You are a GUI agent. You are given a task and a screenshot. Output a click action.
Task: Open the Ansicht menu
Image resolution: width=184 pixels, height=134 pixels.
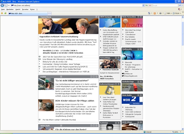point(18,10)
